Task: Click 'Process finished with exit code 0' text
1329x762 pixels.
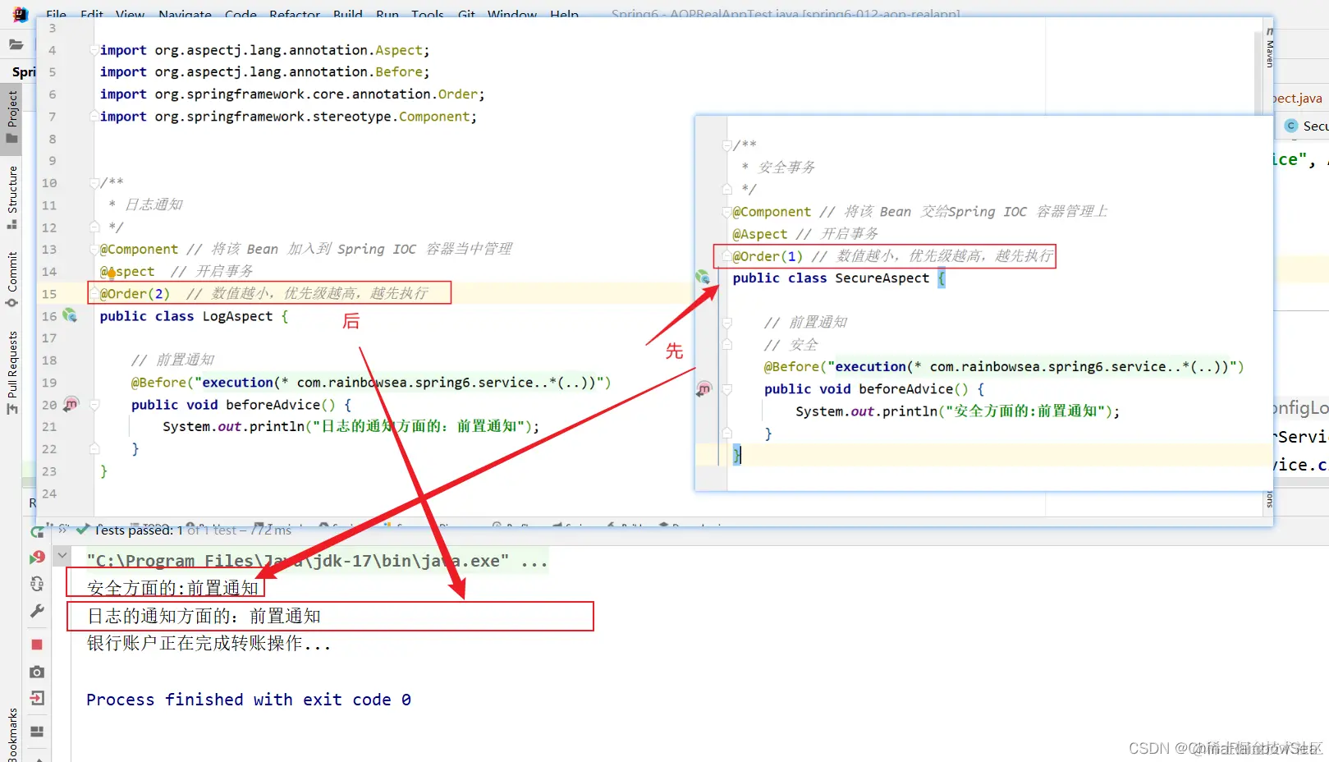Action: click(249, 700)
